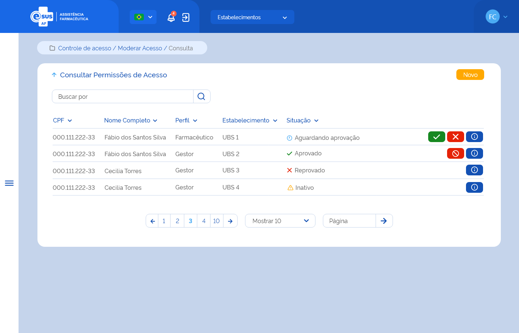The image size is (519, 333).
Task: Open the Estabelecimentos dropdown
Action: (x=252, y=17)
